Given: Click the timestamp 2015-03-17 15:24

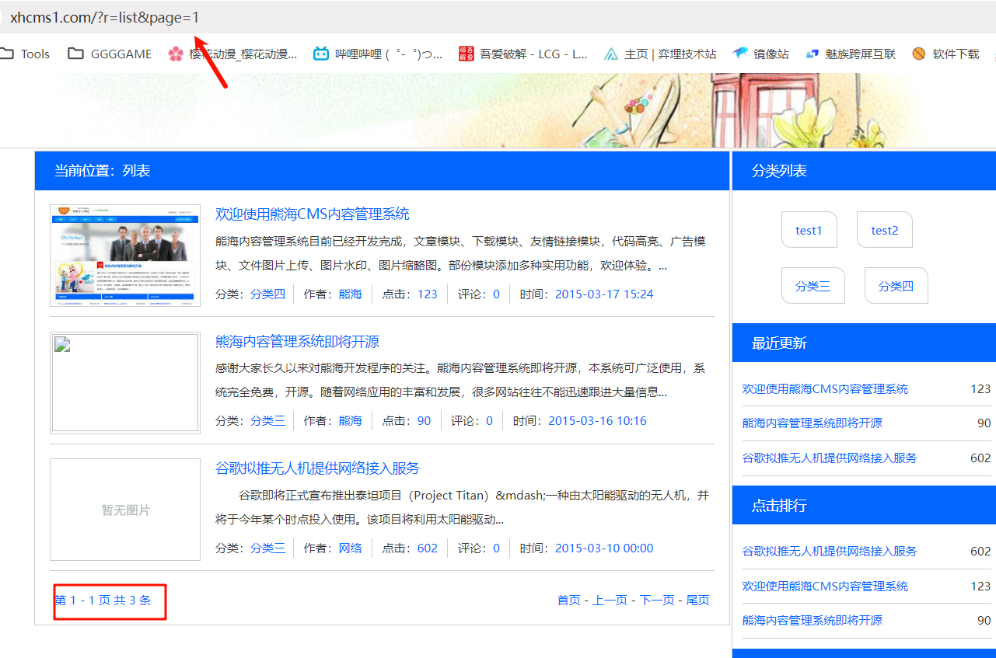Looking at the screenshot, I should point(604,294).
